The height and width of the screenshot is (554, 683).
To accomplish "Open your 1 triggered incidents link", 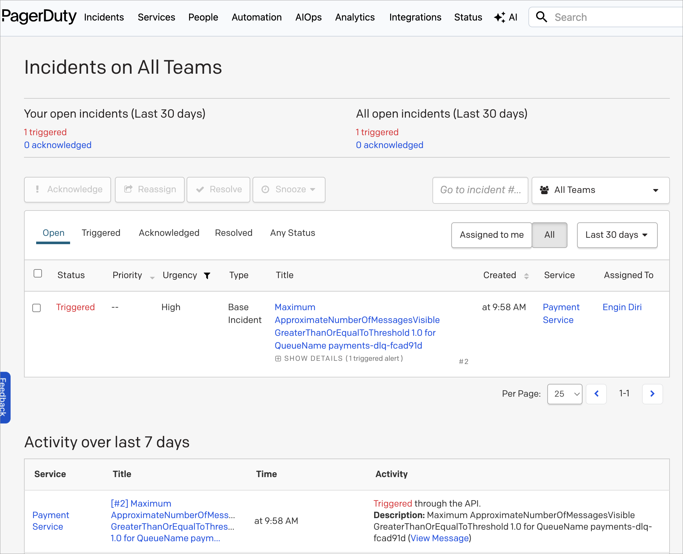I will click(x=45, y=132).
